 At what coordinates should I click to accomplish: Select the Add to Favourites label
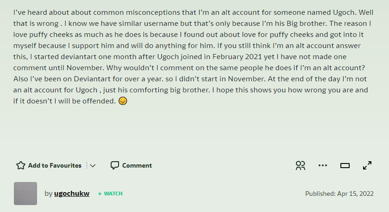pyautogui.click(x=55, y=165)
